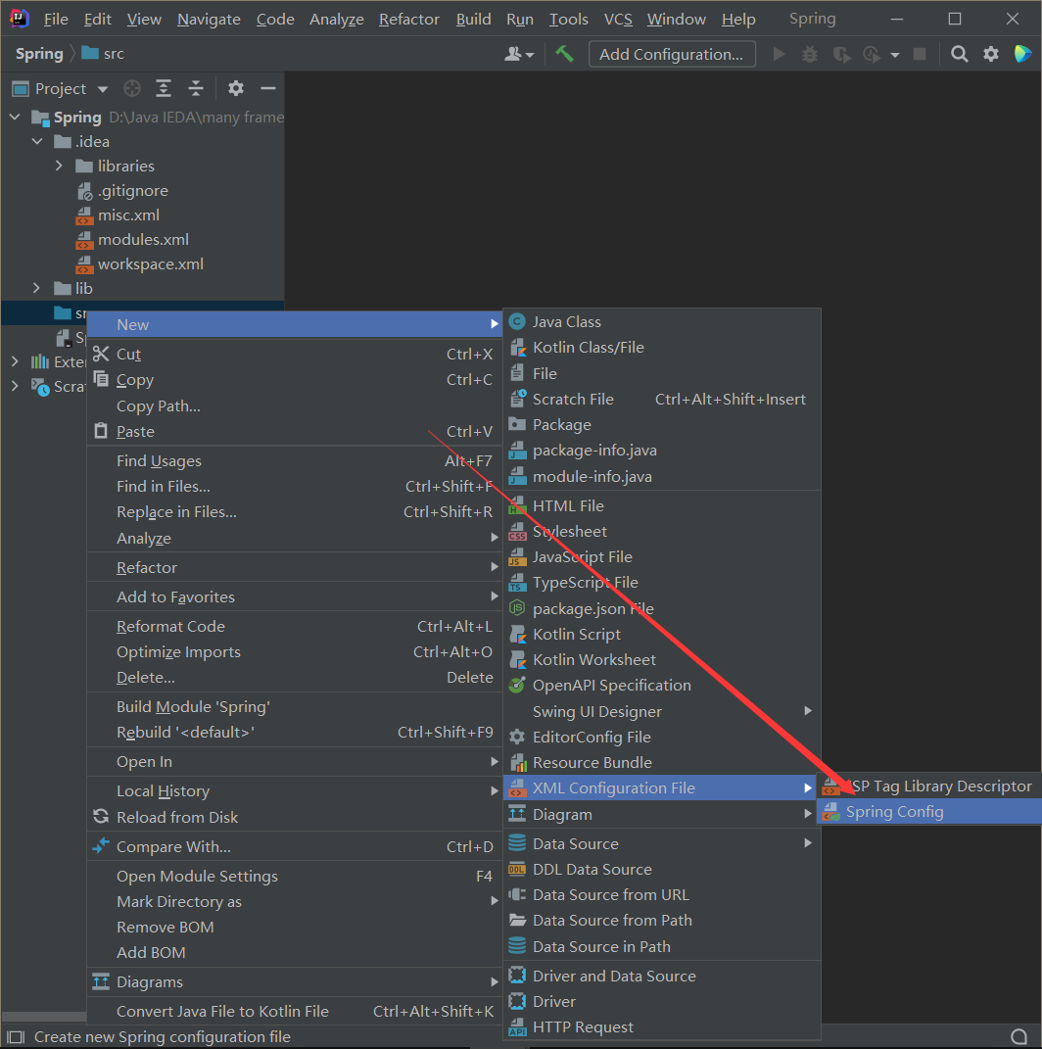The height and width of the screenshot is (1049, 1042).
Task: Select .gitignore file in tree
Action: 132,191
